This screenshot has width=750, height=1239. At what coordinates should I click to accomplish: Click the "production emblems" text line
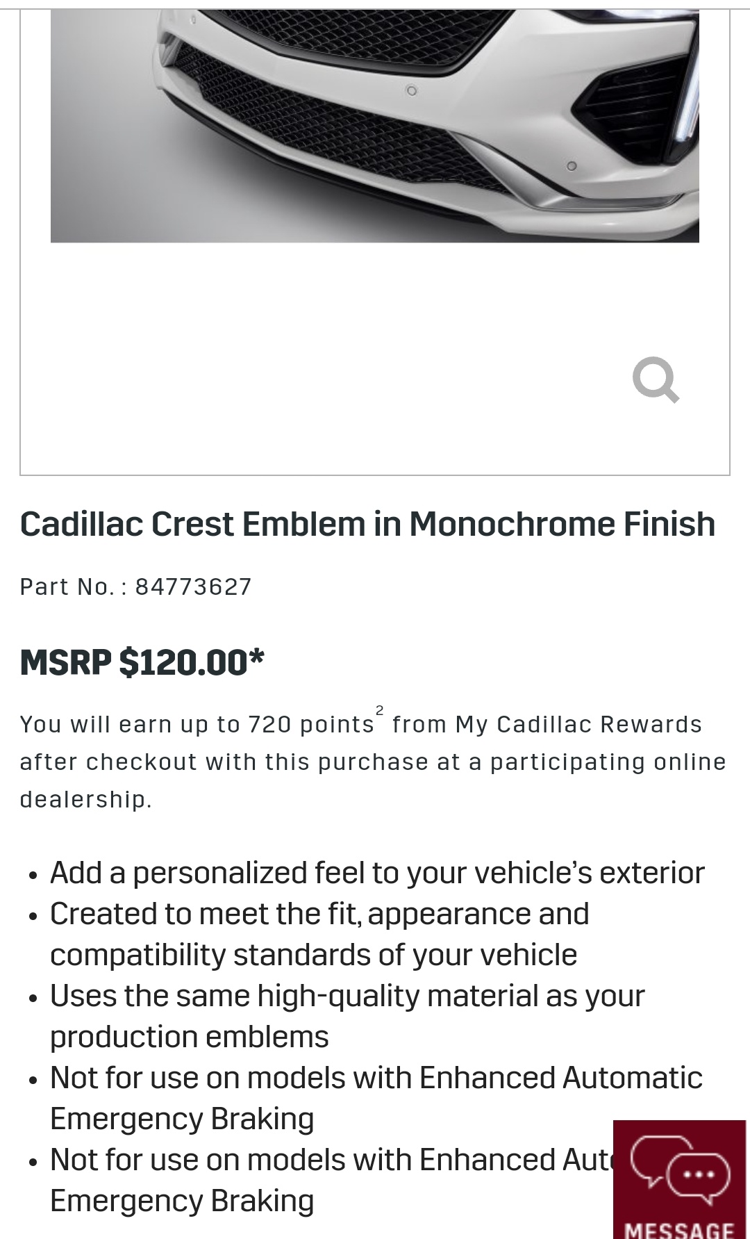pos(189,1037)
